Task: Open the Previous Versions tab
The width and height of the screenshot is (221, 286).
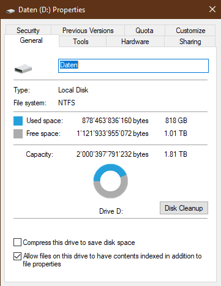Action: [x=88, y=31]
